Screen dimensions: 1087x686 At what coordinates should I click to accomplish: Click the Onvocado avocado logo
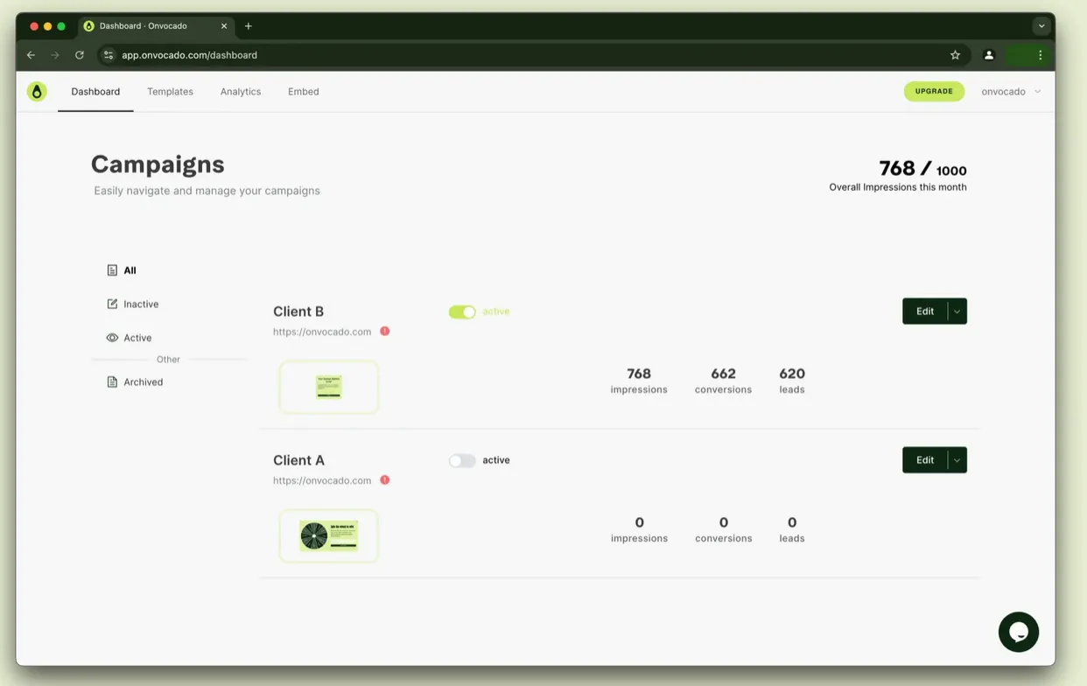(37, 92)
